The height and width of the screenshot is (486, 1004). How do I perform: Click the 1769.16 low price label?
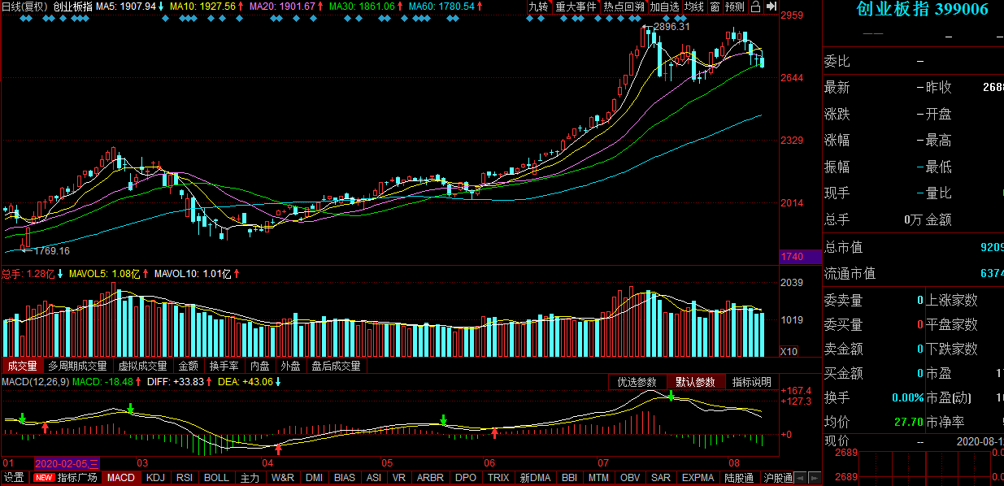click(x=51, y=251)
